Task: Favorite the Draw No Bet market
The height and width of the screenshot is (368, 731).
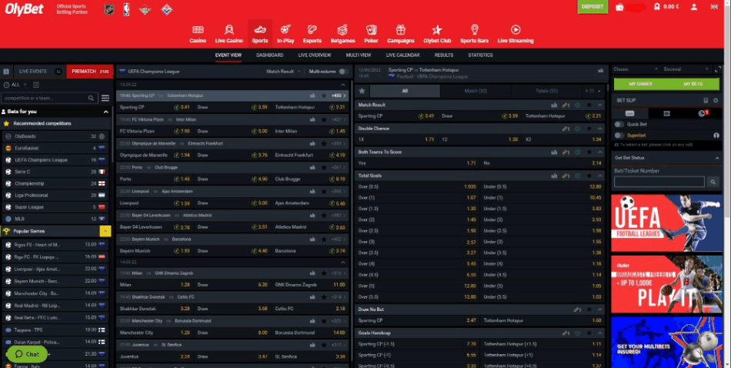Action: 589,309
